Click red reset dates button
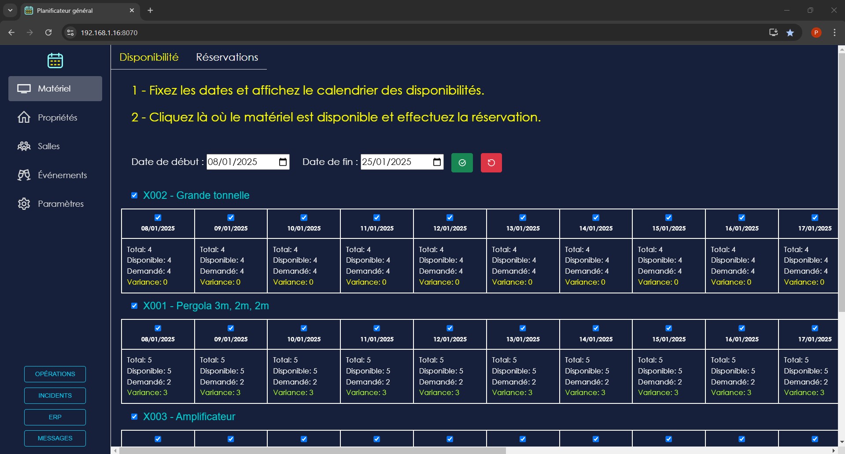This screenshot has height=454, width=845. 491,163
